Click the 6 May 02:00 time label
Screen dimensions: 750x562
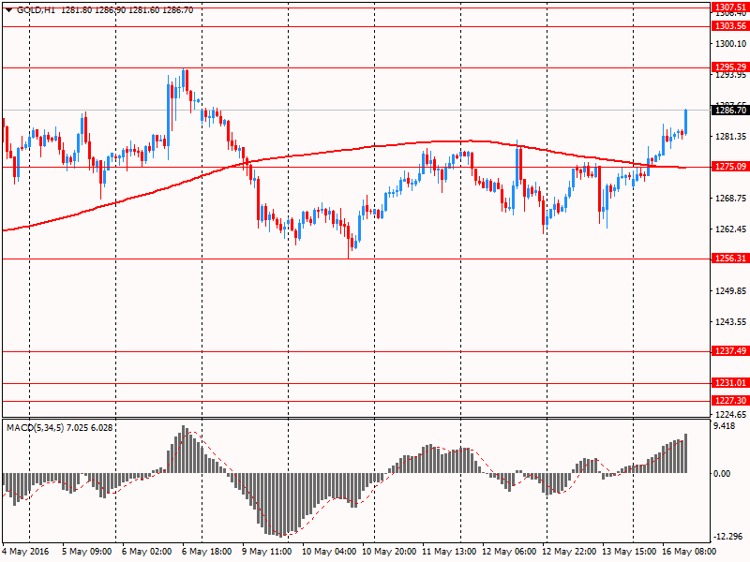[x=146, y=552]
